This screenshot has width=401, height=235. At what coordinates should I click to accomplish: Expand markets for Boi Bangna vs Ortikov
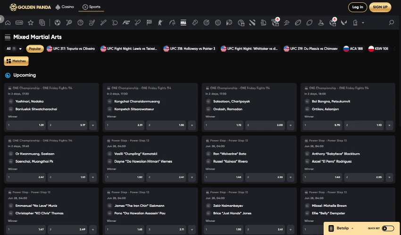coord(389,125)
